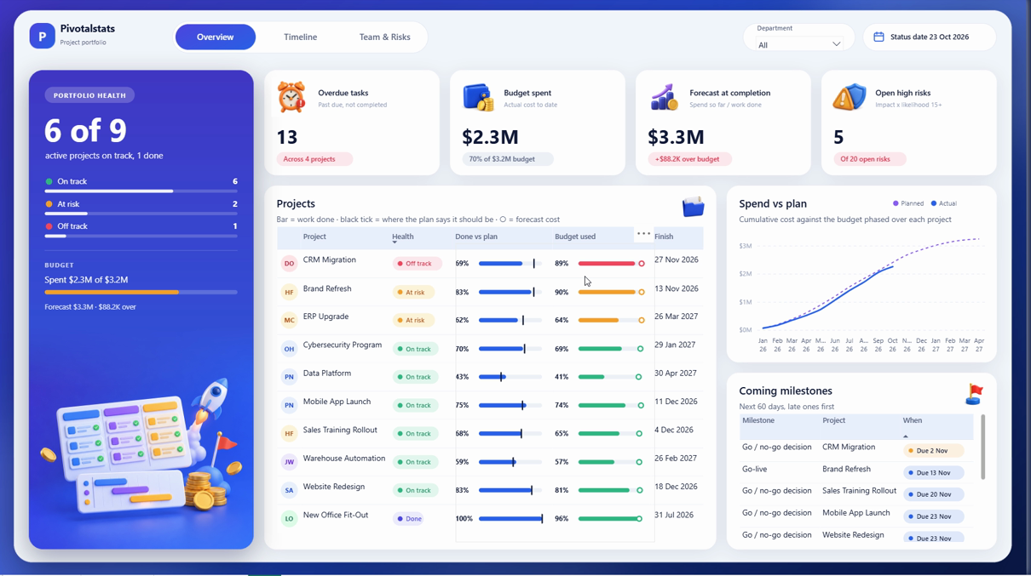Click the flag icon in Coming milestones

click(x=974, y=393)
